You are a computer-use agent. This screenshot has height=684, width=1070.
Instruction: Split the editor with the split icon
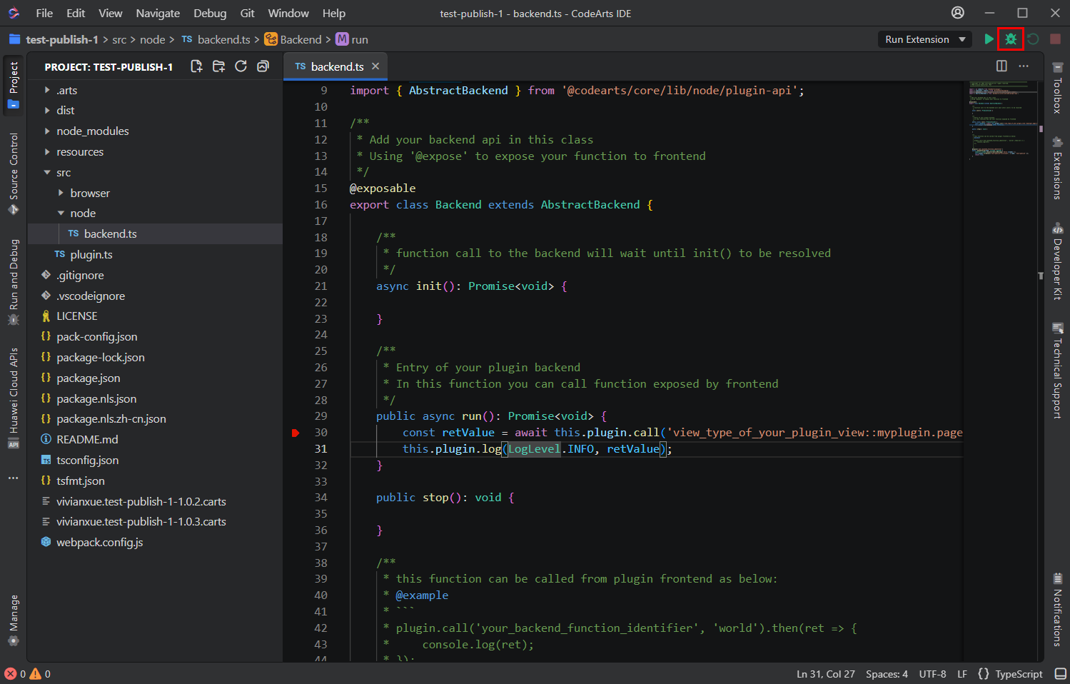(x=1001, y=66)
